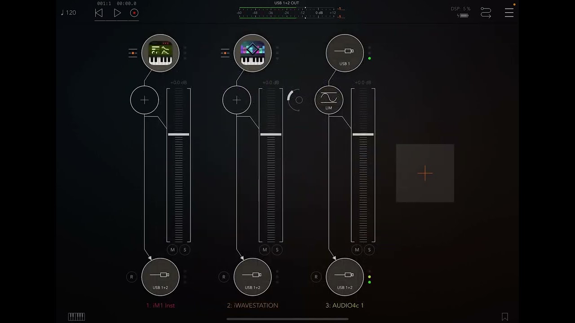Open USB 1+2 output of AUDIO4c channel
The width and height of the screenshot is (575, 323).
[345, 277]
